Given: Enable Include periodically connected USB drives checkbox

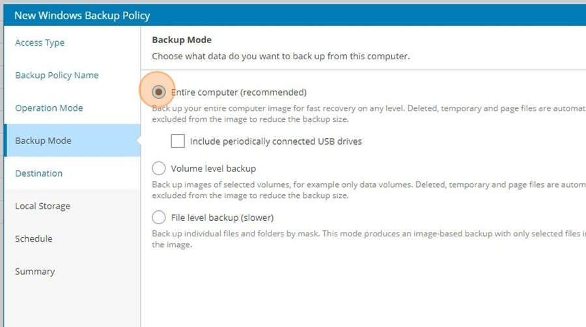Looking at the screenshot, I should pos(178,141).
